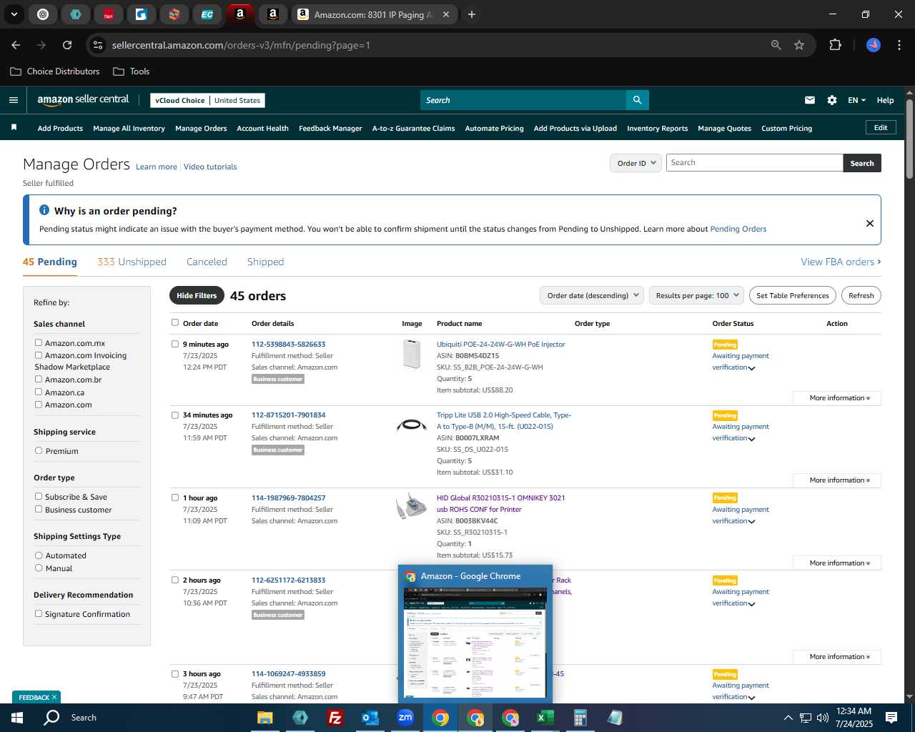The image size is (915, 732).
Task: Open the Order date (descending) sort dropdown
Action: [x=592, y=295]
